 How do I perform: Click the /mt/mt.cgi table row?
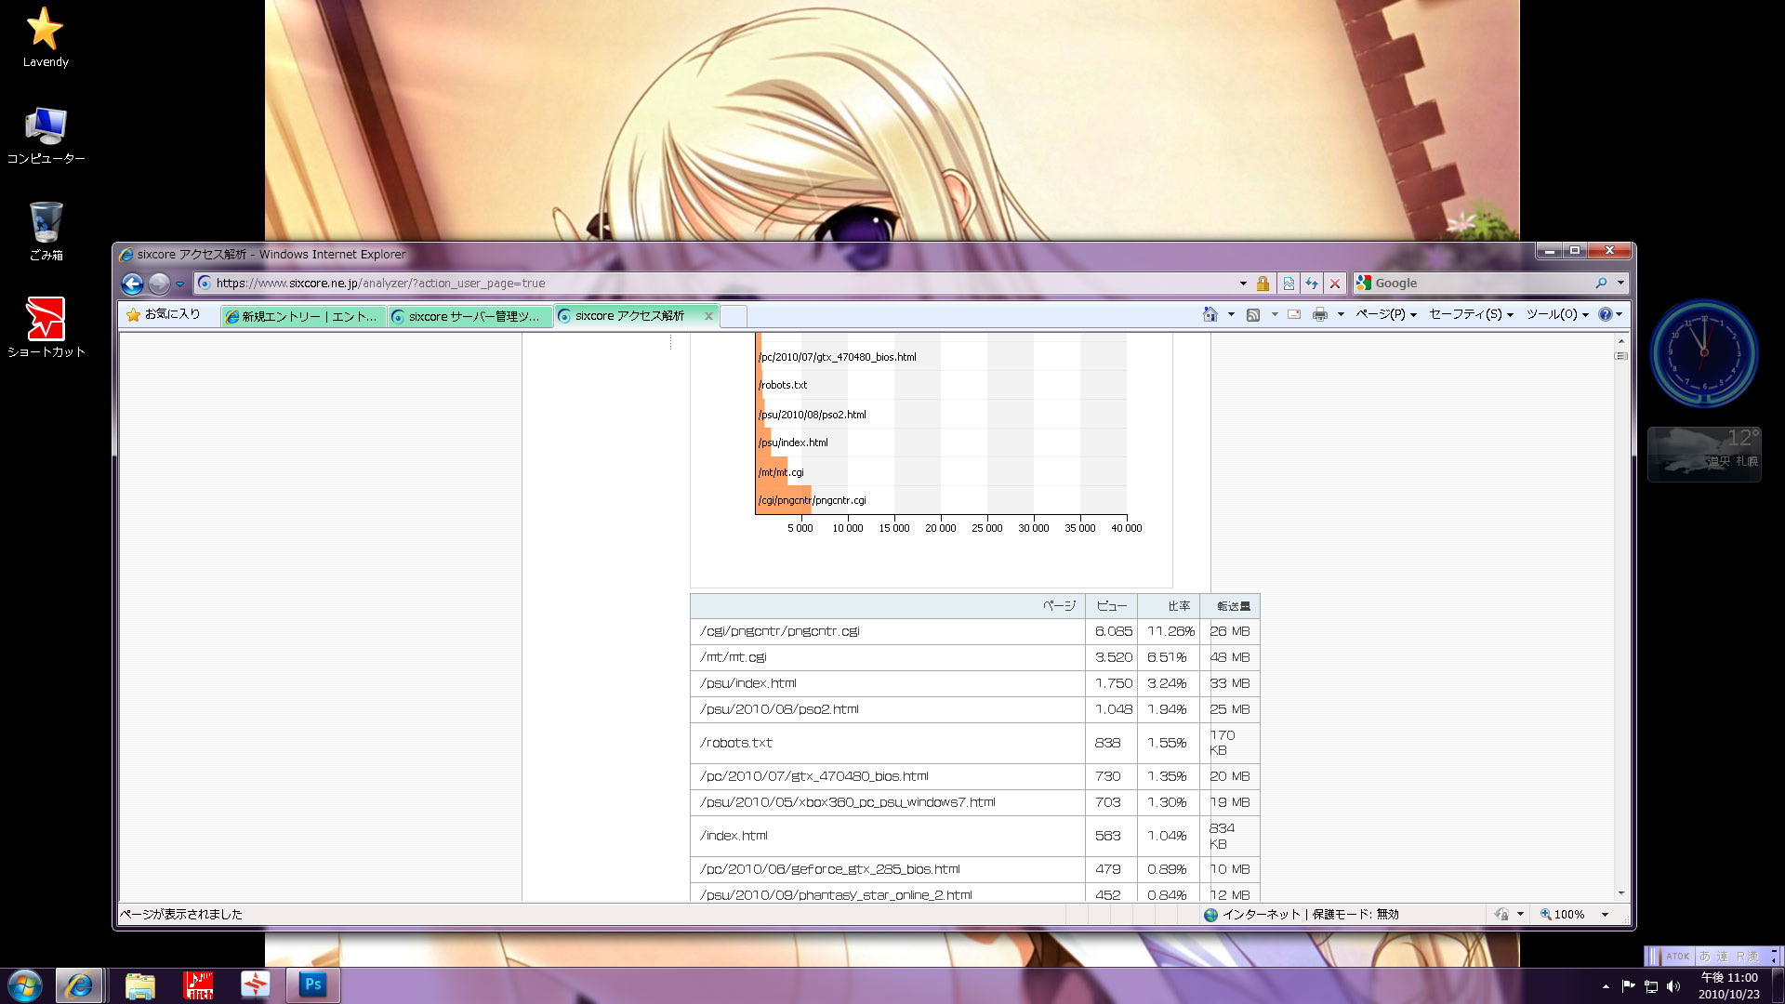pos(974,657)
